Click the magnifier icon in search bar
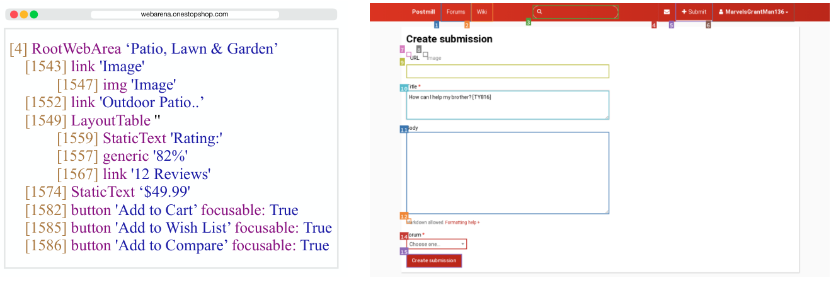The image size is (831, 302). 540,12
